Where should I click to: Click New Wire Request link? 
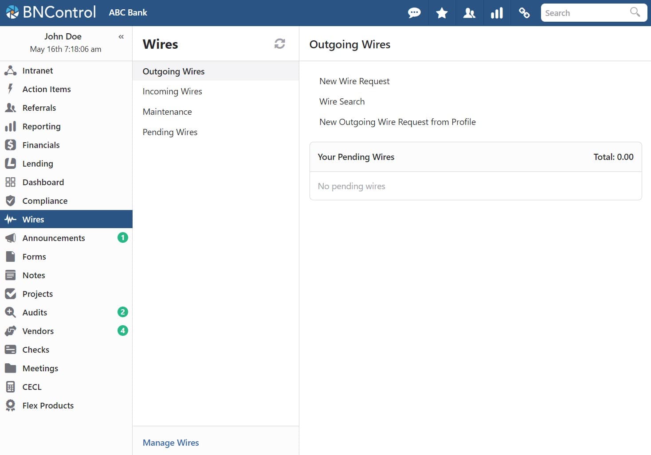coord(354,81)
